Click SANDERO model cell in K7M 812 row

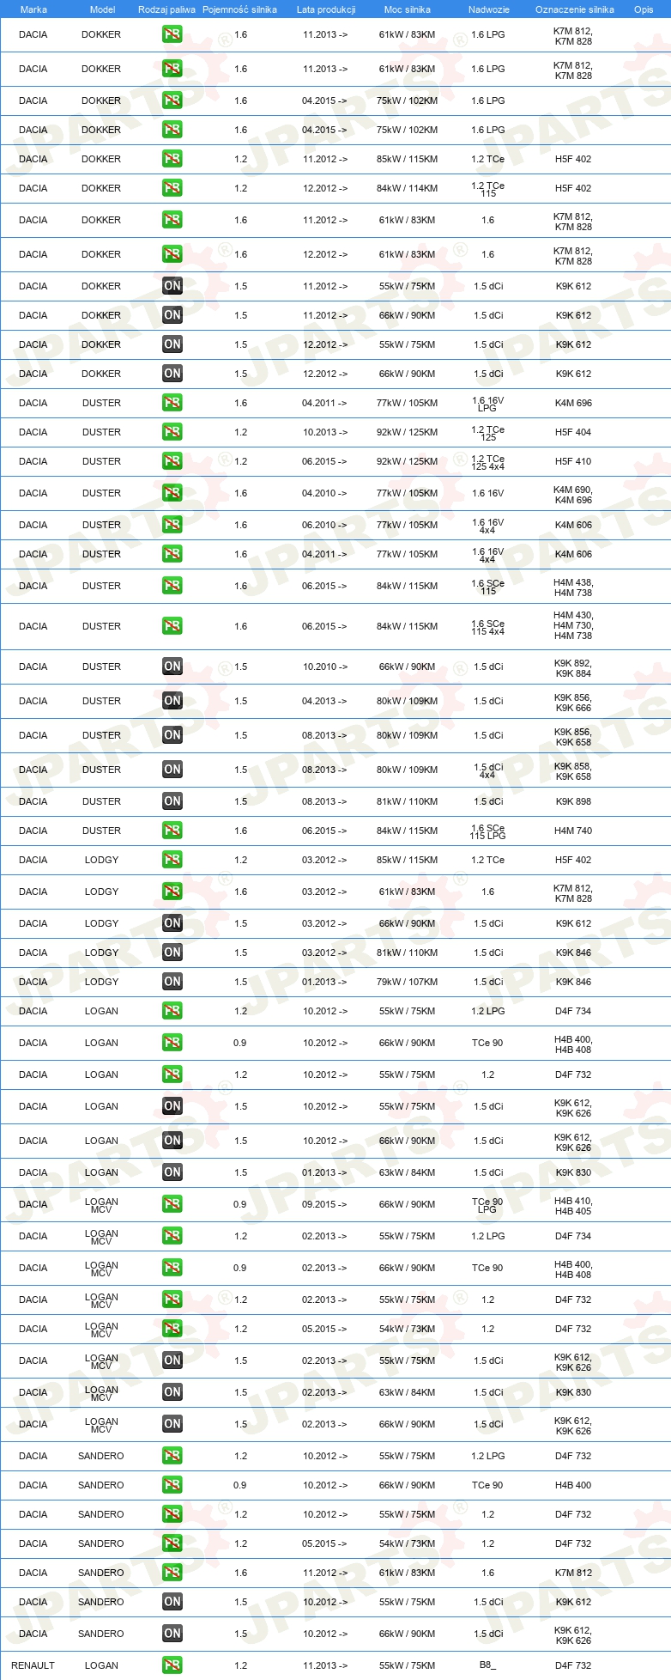pos(101,1573)
